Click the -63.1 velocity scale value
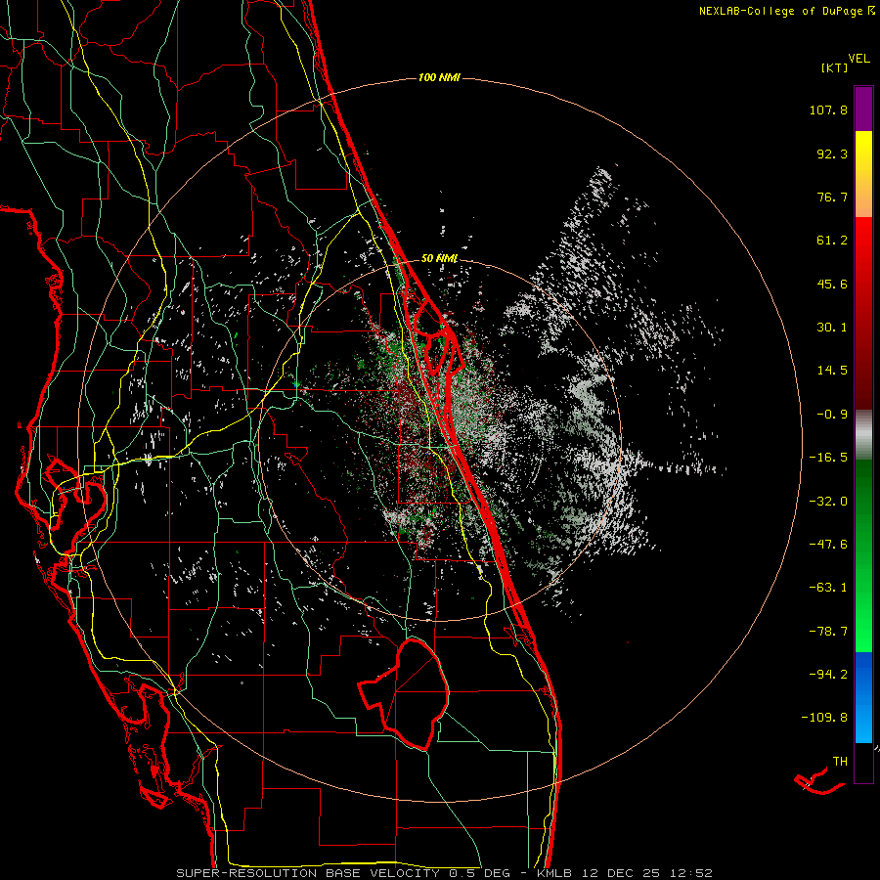The height and width of the screenshot is (880, 880). click(x=828, y=588)
